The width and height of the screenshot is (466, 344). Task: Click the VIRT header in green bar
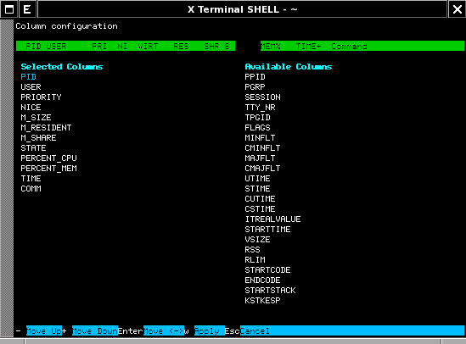click(148, 47)
